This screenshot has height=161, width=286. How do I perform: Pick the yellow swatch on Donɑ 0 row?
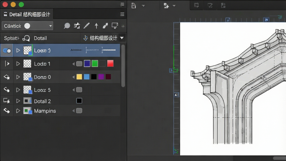79,77
